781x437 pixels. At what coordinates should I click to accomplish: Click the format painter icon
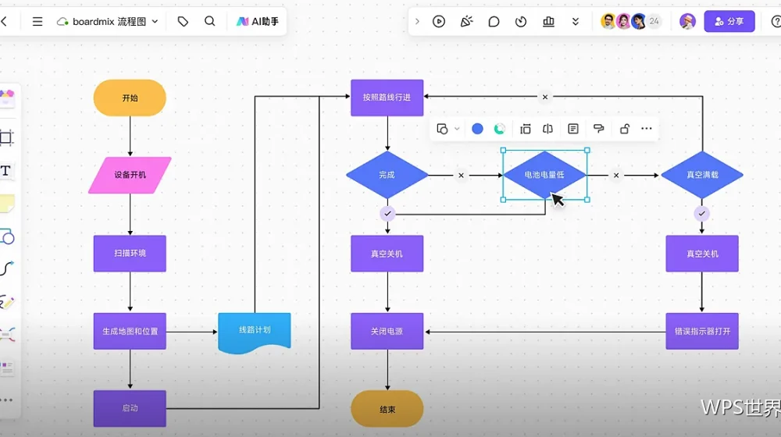[599, 129]
